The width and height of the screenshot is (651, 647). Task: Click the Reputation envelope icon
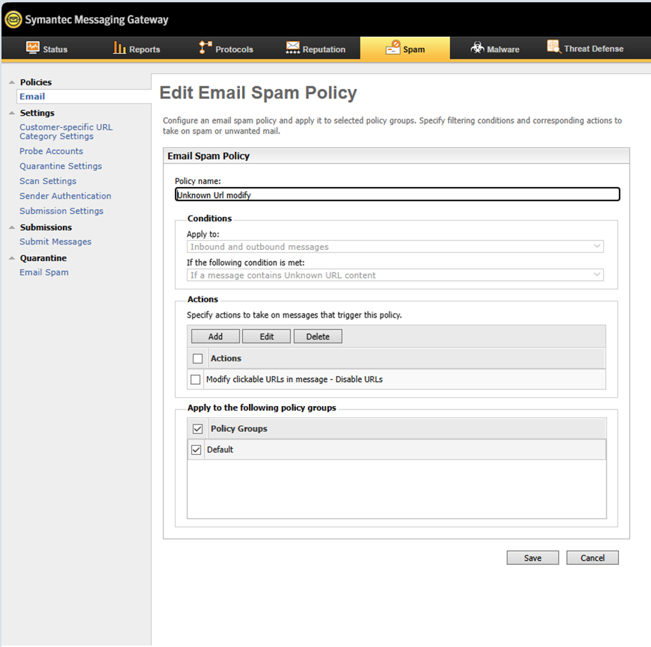click(293, 47)
